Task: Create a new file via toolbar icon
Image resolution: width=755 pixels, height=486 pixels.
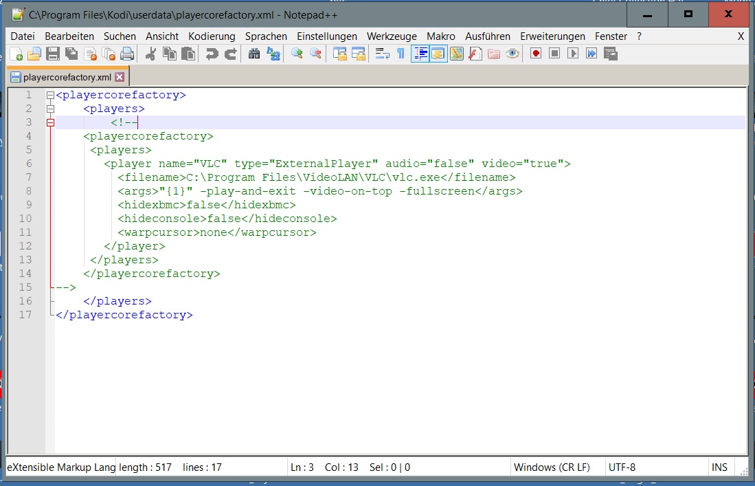Action: click(x=16, y=54)
